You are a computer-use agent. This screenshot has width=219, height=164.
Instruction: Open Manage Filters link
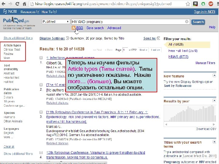click(x=205, y=63)
